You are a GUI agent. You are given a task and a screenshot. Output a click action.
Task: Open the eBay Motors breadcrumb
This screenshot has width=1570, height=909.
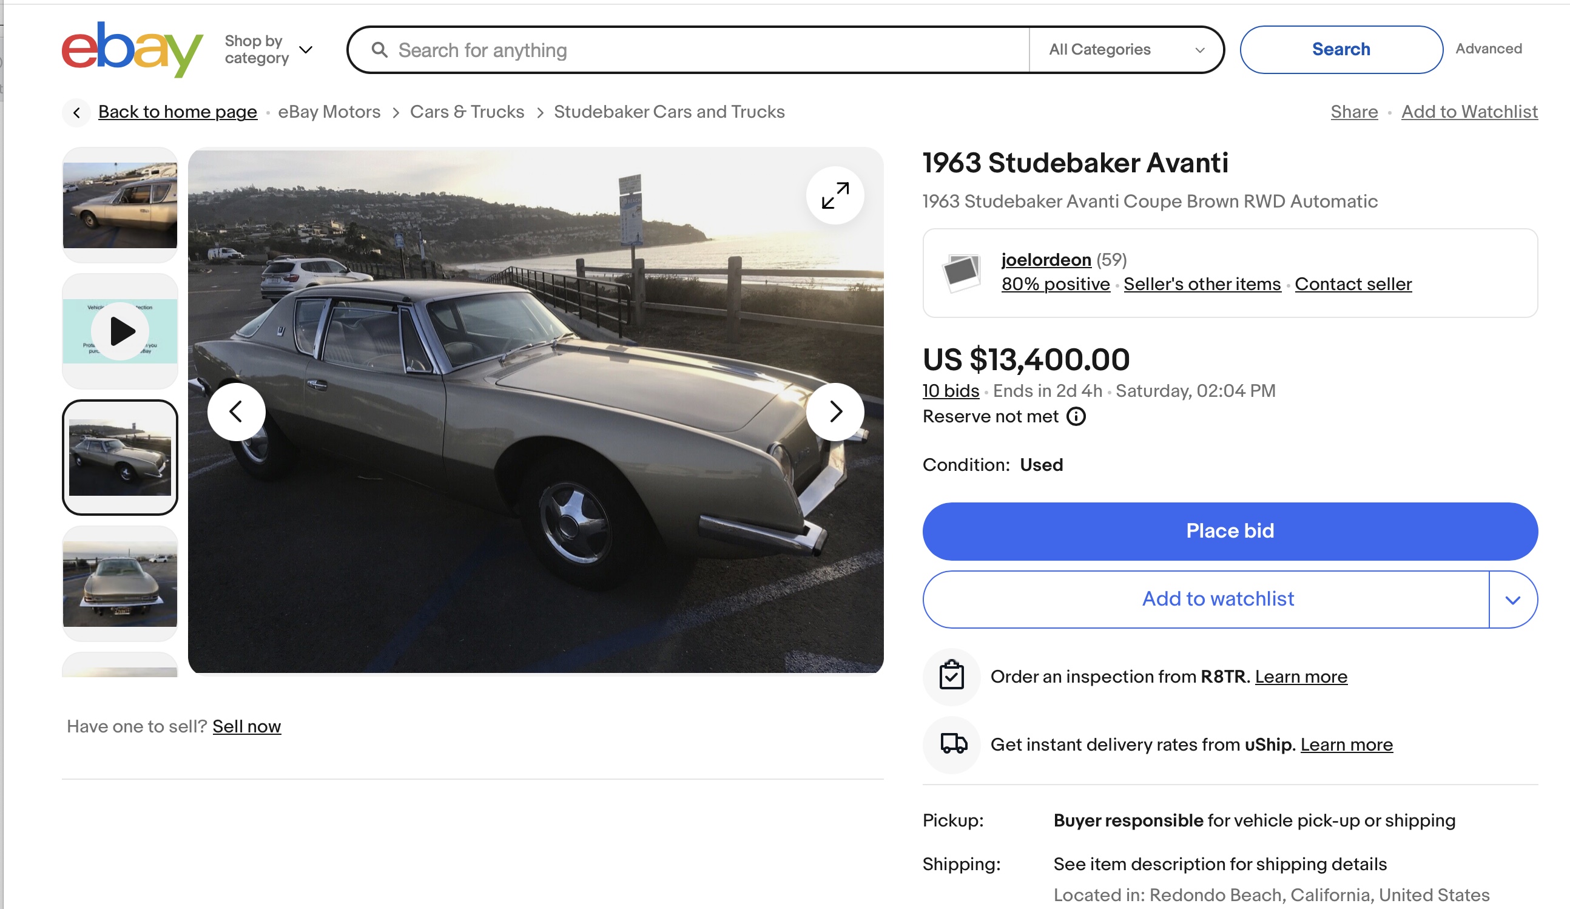(x=329, y=112)
